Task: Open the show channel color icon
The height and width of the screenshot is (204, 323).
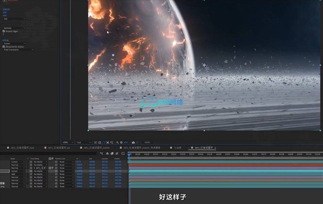Action: pyautogui.click(x=117, y=143)
